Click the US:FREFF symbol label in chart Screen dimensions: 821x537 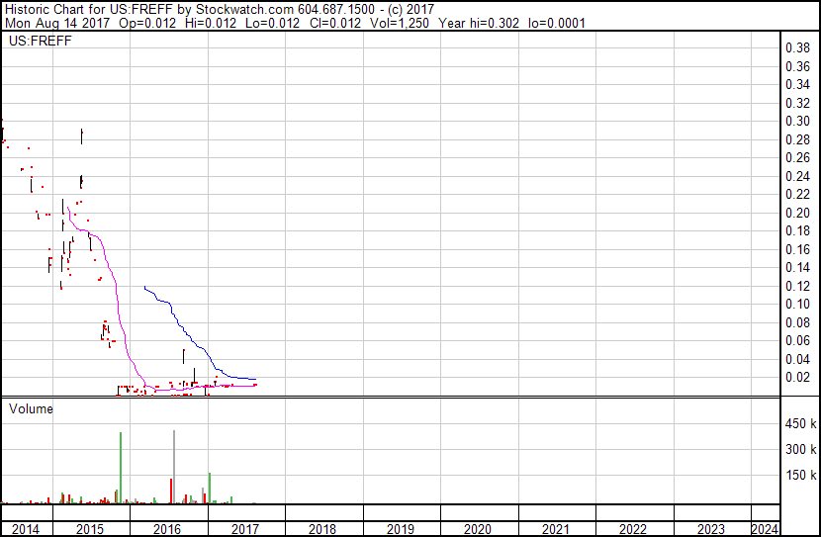(41, 41)
